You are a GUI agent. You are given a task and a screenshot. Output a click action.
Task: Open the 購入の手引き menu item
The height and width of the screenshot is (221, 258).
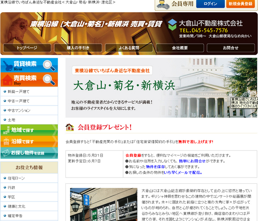pyautogui.click(x=78, y=48)
